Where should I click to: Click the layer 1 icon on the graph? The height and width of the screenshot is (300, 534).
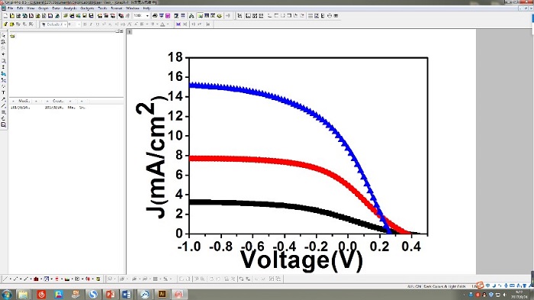[x=130, y=32]
